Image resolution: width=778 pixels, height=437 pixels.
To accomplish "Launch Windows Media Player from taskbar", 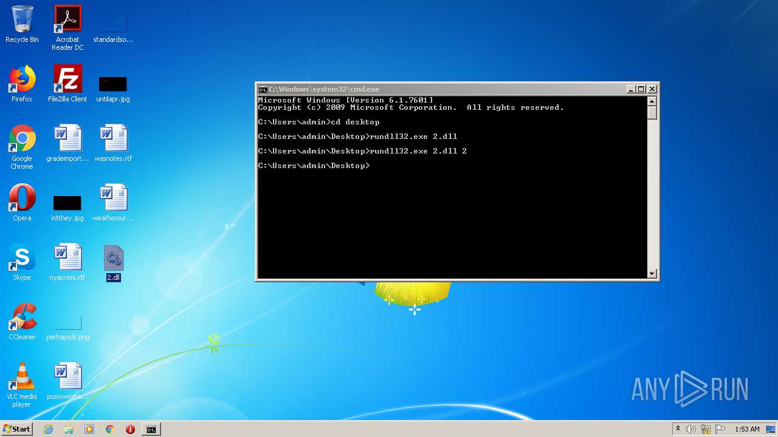I will (x=89, y=429).
